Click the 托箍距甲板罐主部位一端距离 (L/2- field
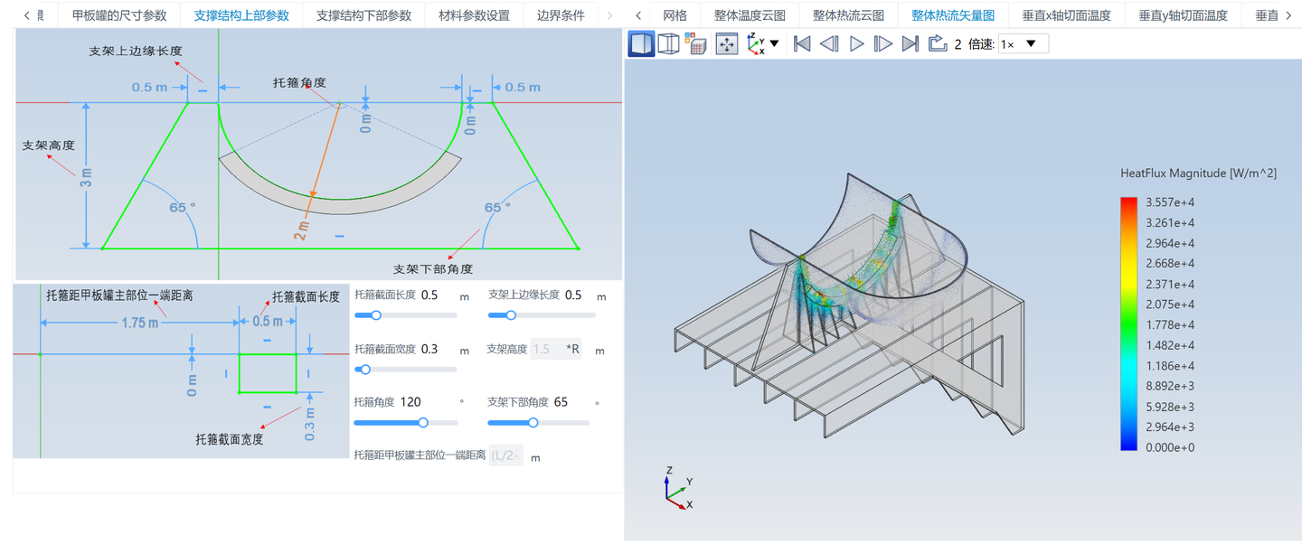The height and width of the screenshot is (544, 1302). pos(506,456)
